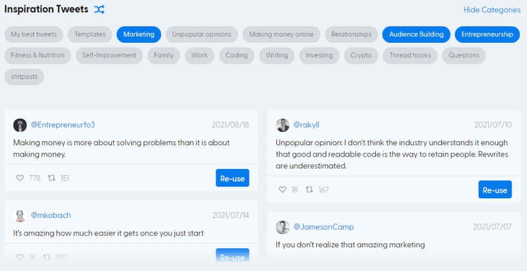This screenshot has width=527, height=271.
Task: Collapse categories with Hide Categories
Action: click(x=491, y=10)
